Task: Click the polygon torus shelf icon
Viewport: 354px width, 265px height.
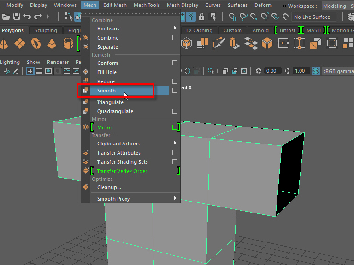Action: (x=36, y=44)
